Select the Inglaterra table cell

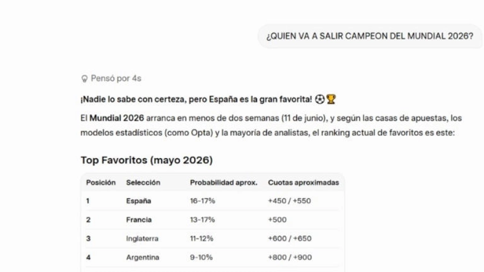point(143,239)
